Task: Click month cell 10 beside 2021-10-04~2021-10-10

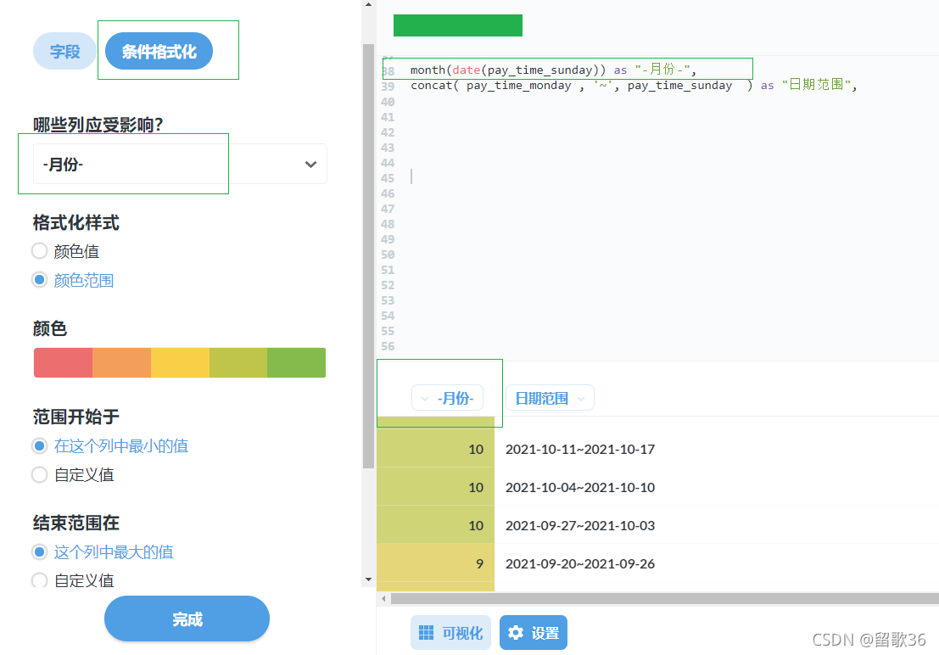Action: [x=435, y=487]
